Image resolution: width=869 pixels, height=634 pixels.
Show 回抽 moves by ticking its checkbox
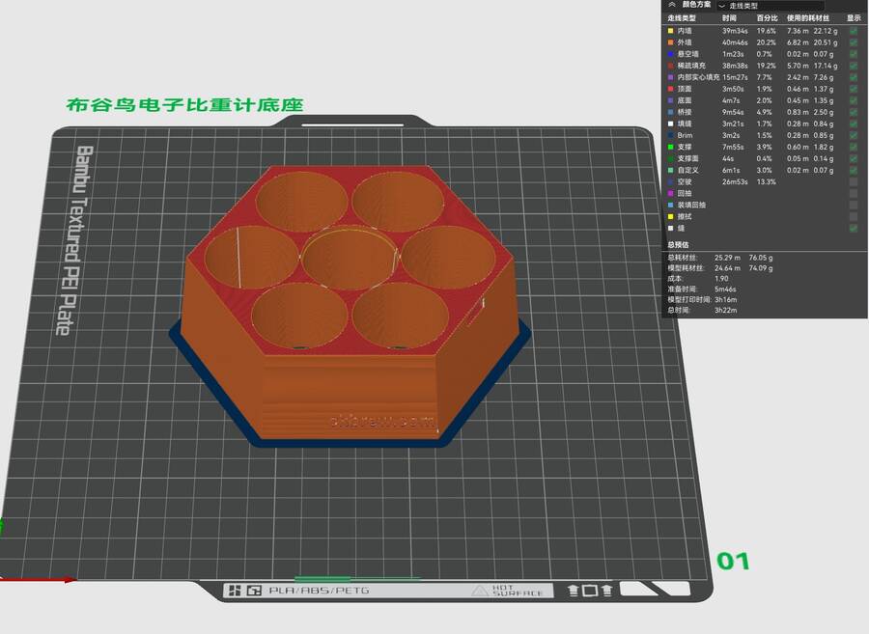tap(853, 193)
